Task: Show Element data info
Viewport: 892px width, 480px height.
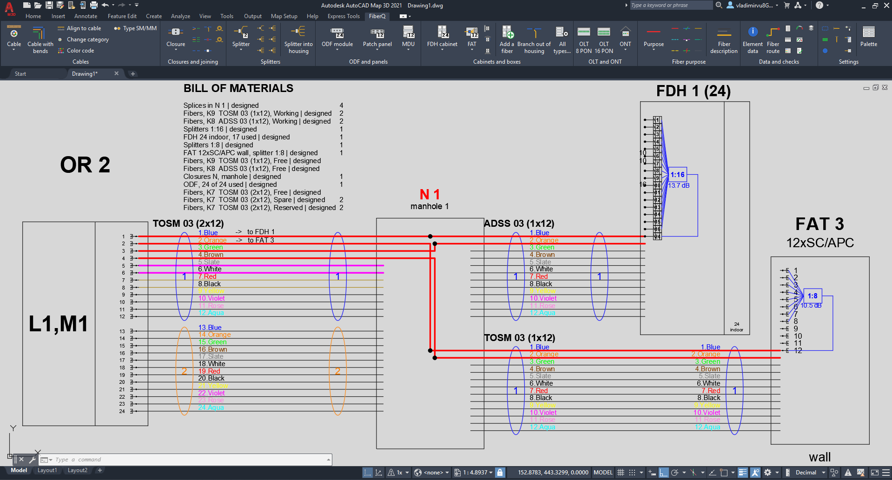Action: [x=753, y=39]
